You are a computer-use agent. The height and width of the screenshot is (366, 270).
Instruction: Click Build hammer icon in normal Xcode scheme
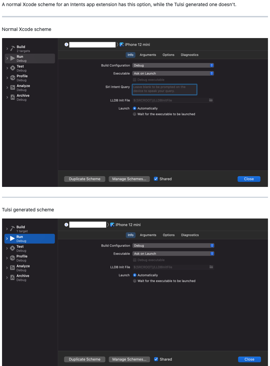pyautogui.click(x=13, y=49)
